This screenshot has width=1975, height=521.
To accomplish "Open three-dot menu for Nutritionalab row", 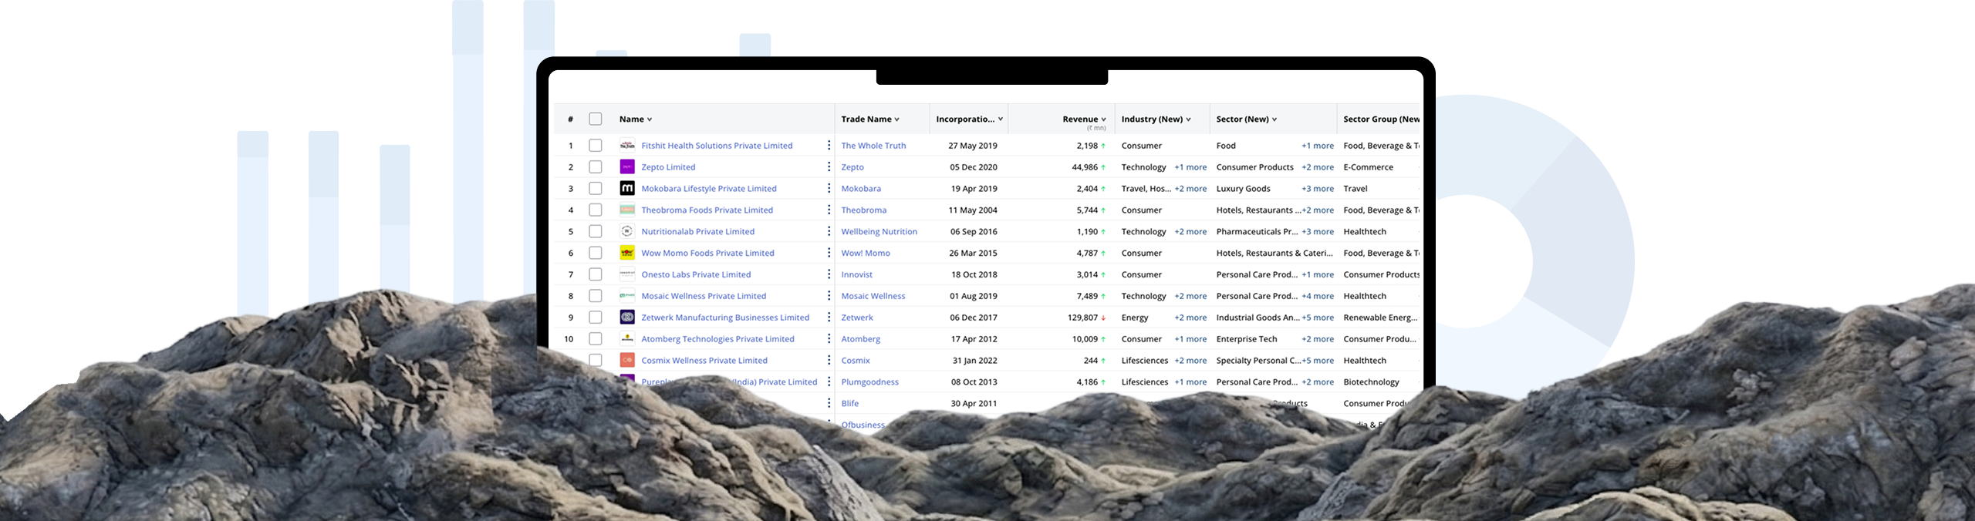I will point(829,231).
